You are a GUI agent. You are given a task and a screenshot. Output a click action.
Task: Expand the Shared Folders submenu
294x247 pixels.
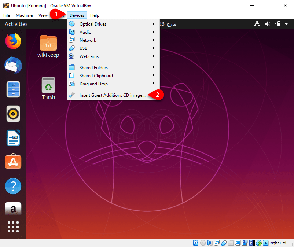113,68
